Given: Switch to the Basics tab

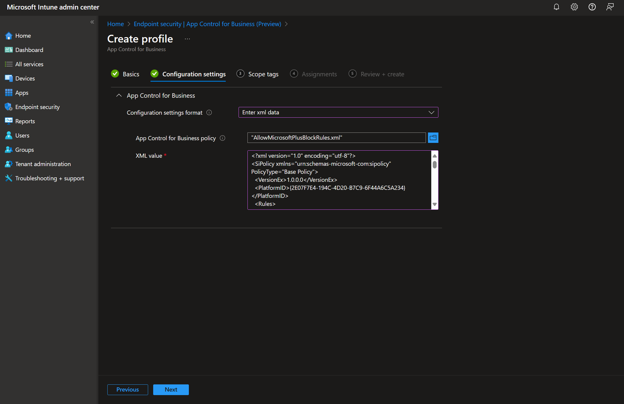Looking at the screenshot, I should tap(131, 74).
